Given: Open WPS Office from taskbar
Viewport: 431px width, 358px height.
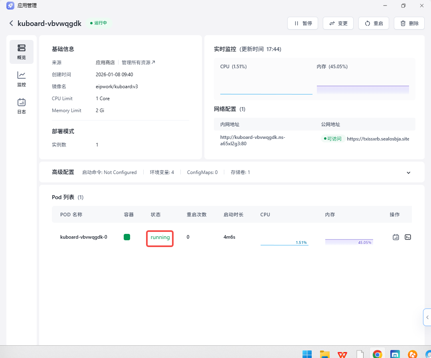Looking at the screenshot, I should coord(342,354).
